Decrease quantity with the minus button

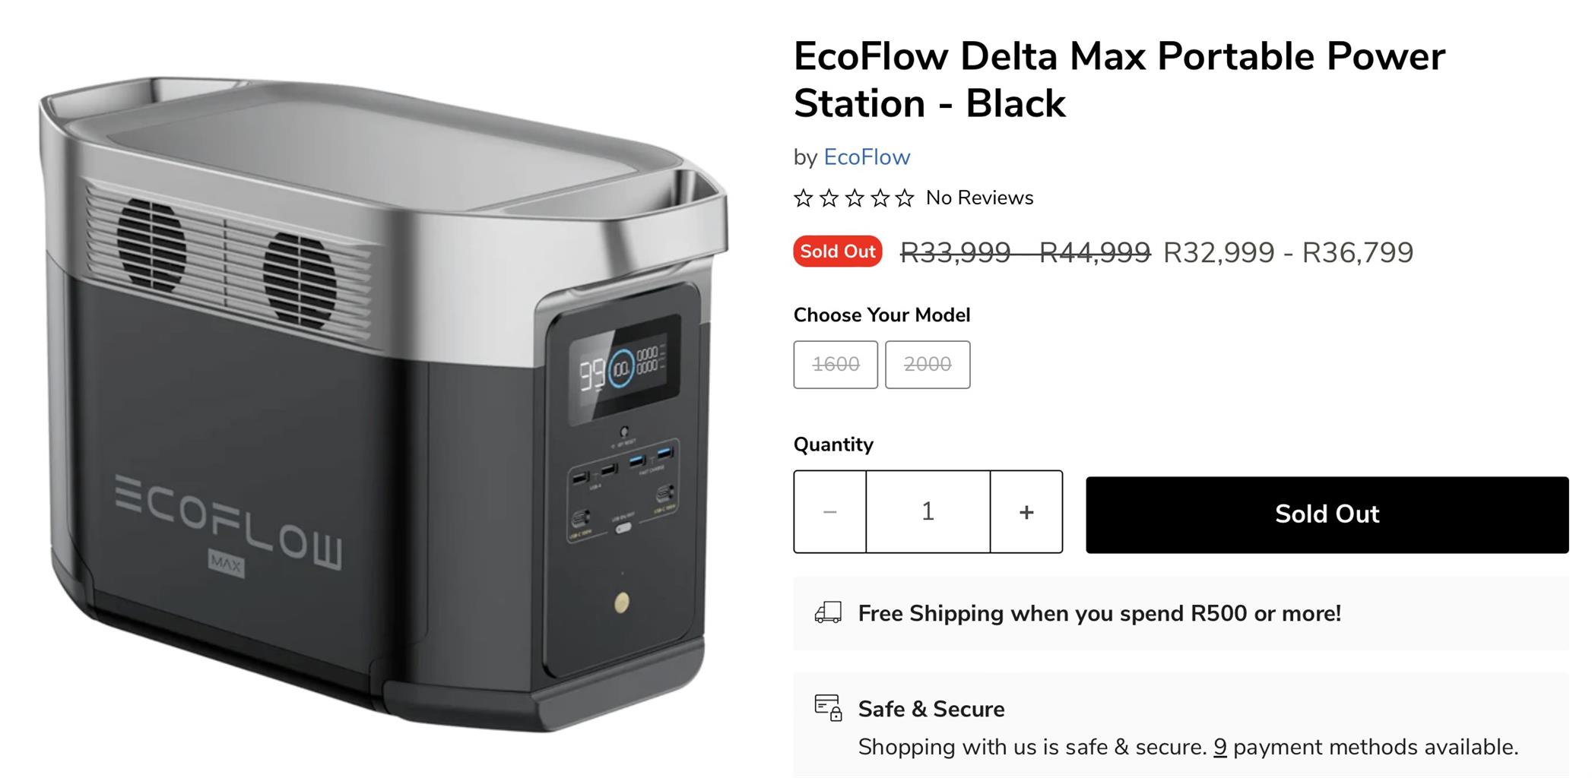829,512
